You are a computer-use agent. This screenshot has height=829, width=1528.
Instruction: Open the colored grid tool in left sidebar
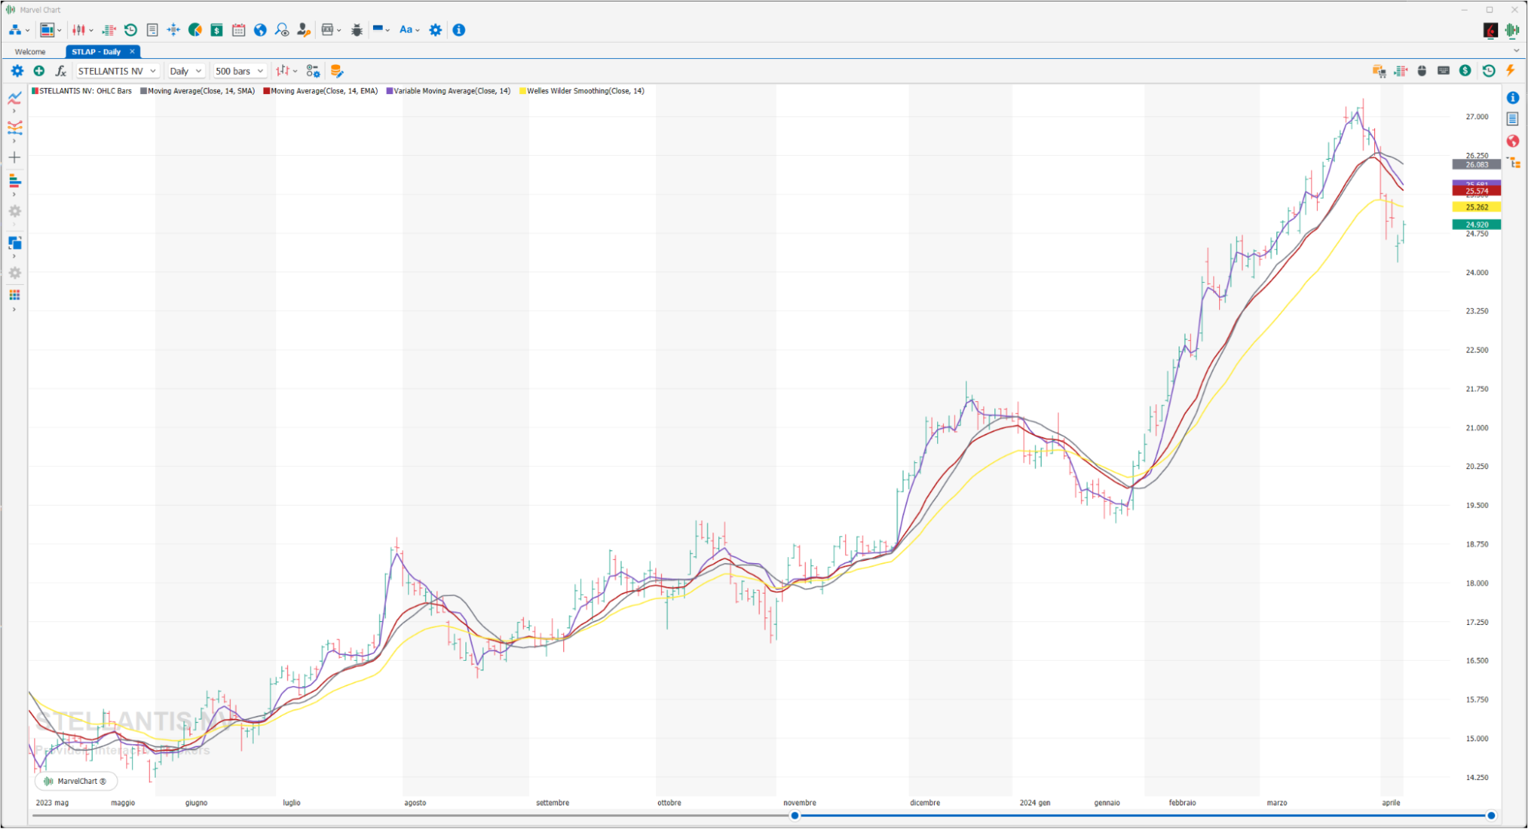point(15,296)
